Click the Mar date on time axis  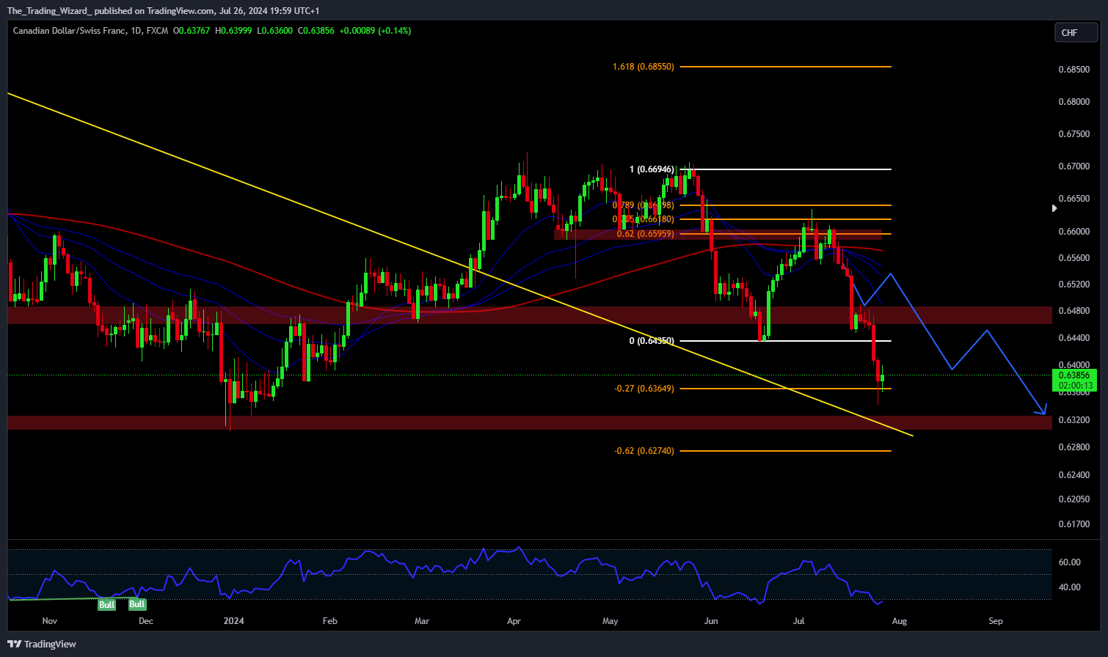[422, 621]
